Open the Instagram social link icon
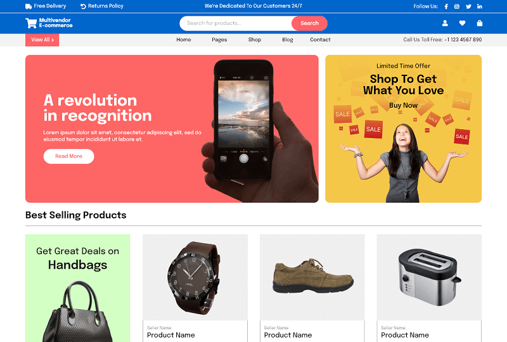The height and width of the screenshot is (342, 507). (456, 6)
